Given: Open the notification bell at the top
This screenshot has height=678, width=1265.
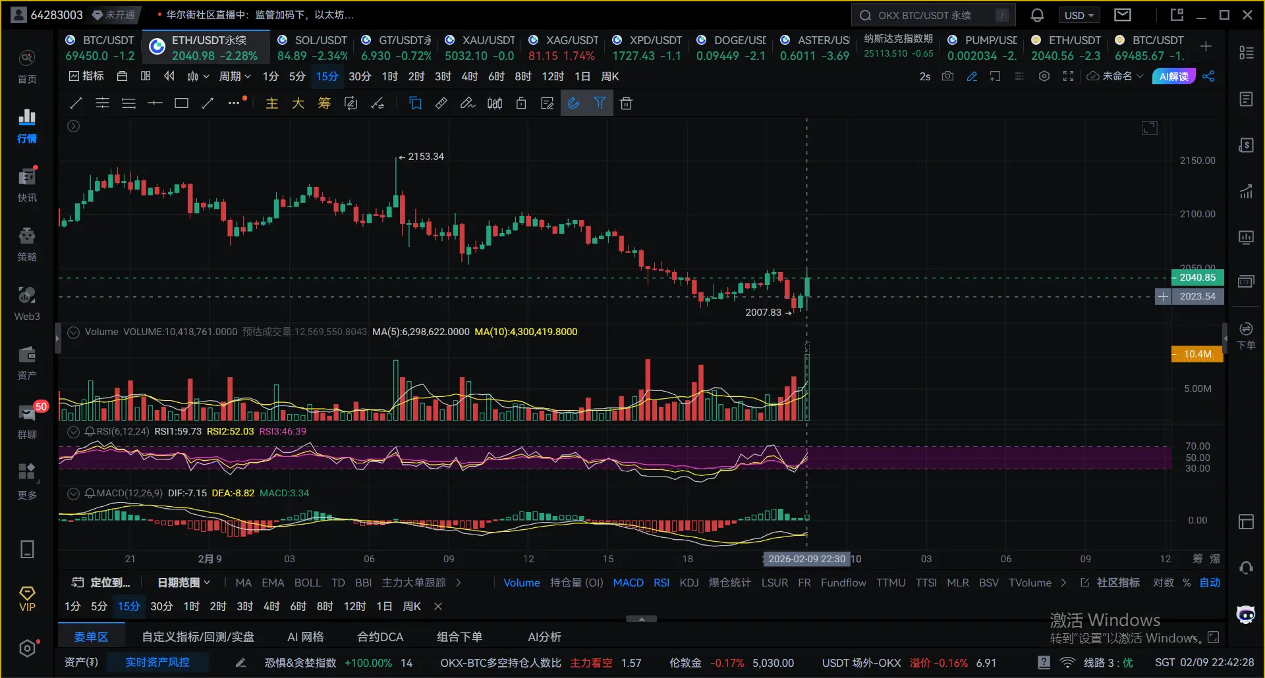Looking at the screenshot, I should tap(1037, 15).
